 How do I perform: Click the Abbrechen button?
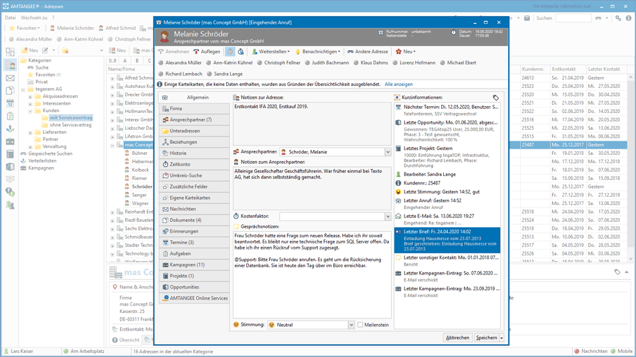tap(457, 337)
